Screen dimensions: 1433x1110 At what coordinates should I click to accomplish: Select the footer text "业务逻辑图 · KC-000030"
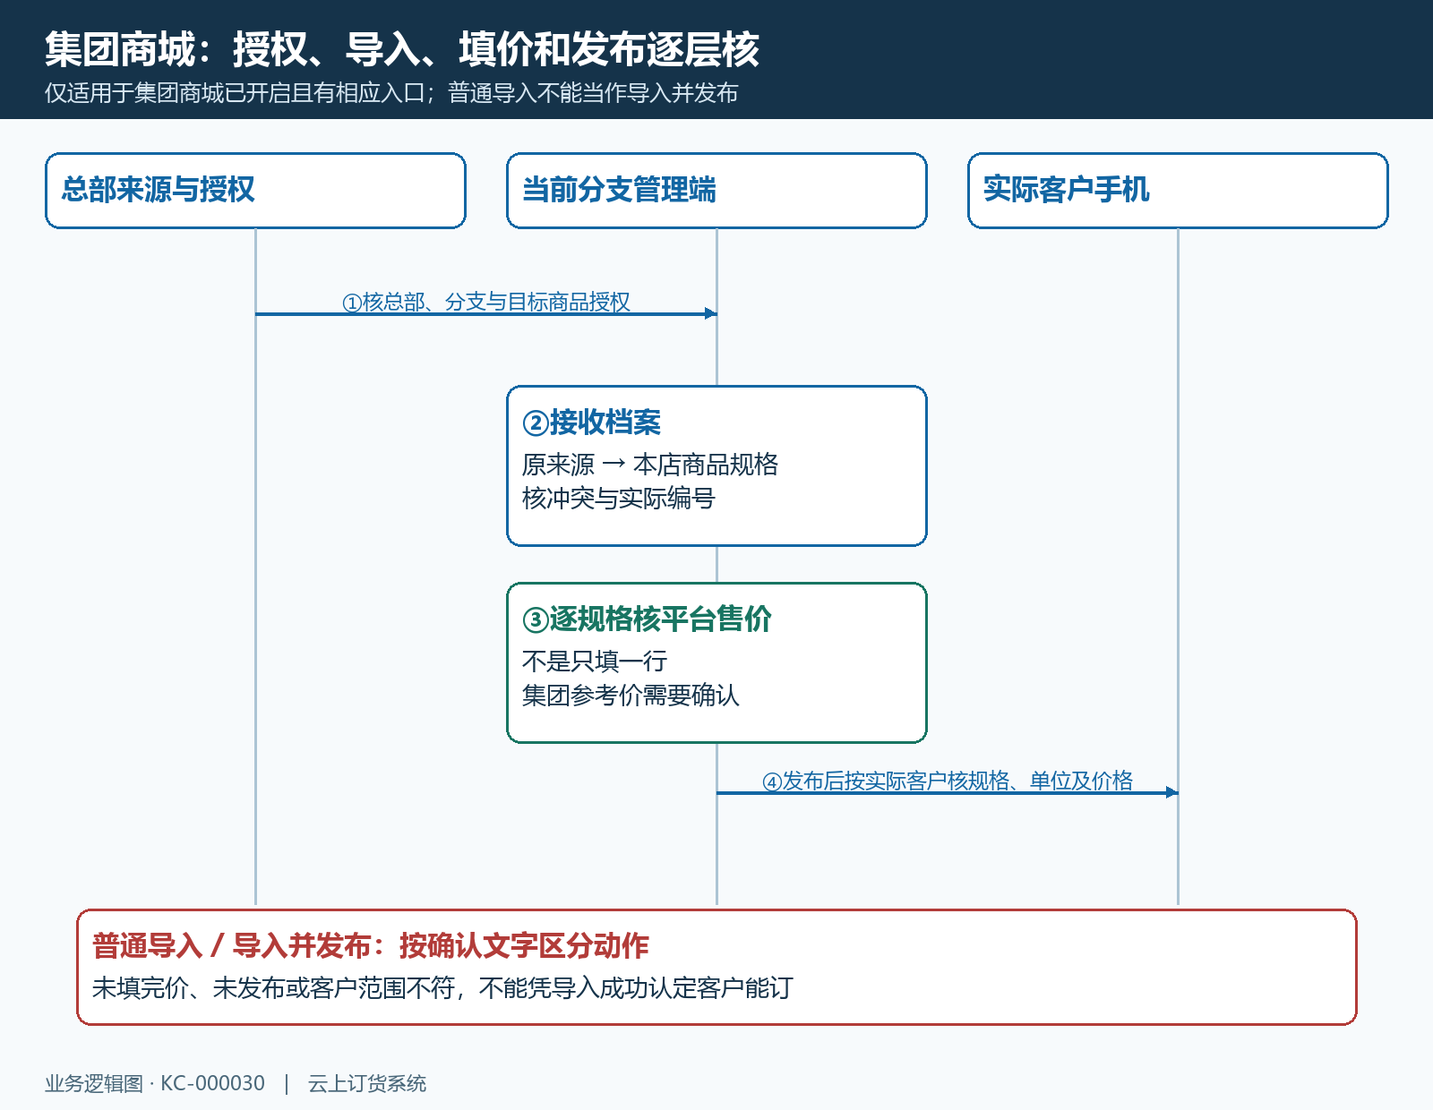(155, 1083)
